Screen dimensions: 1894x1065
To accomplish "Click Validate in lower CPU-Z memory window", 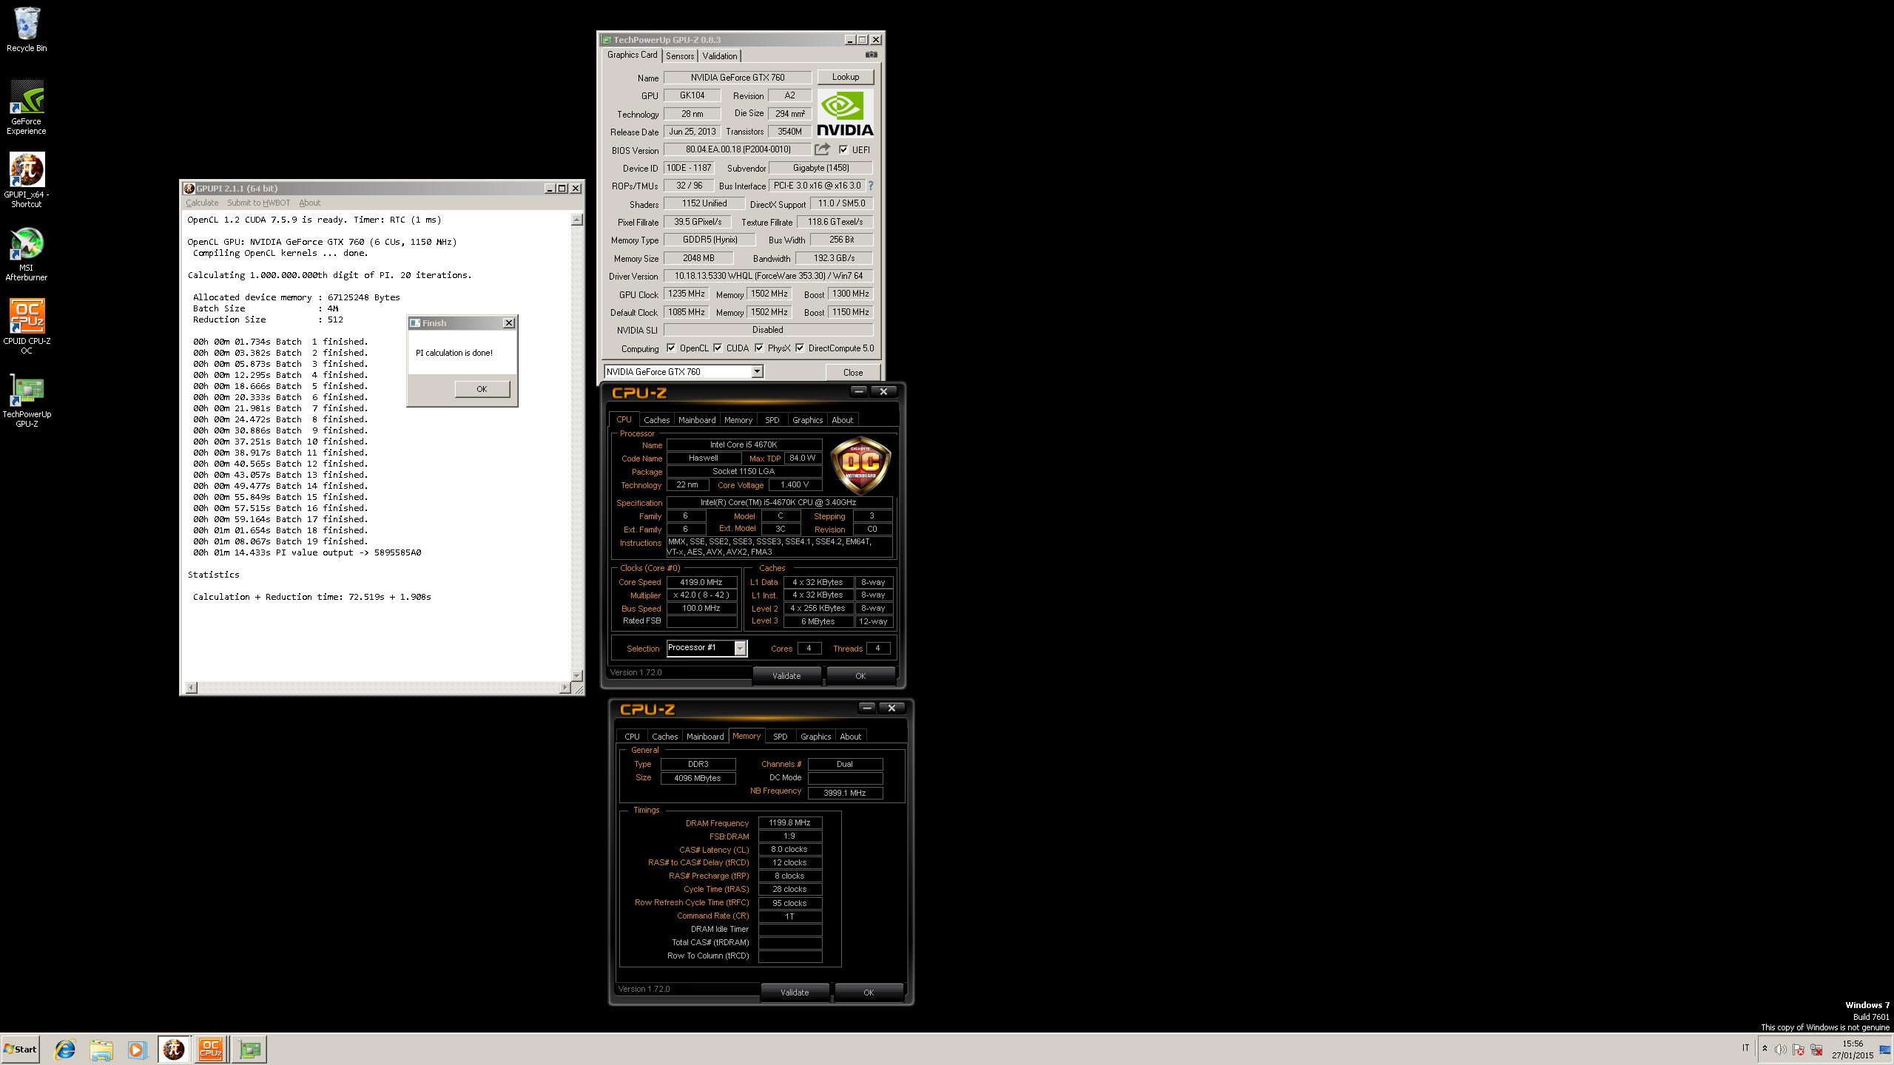I will point(795,992).
